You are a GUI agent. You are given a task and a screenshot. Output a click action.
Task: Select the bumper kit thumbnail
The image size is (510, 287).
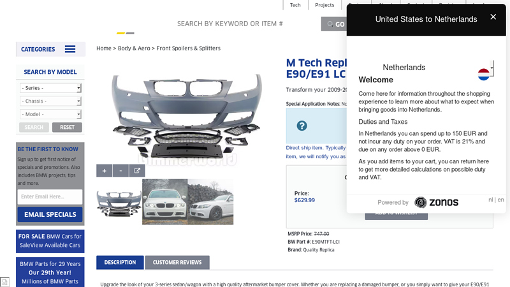click(x=119, y=202)
